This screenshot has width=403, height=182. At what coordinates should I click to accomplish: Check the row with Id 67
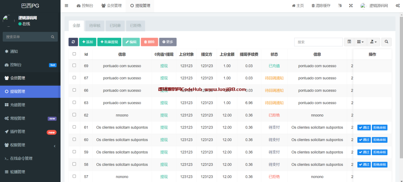pyautogui.click(x=74, y=77)
